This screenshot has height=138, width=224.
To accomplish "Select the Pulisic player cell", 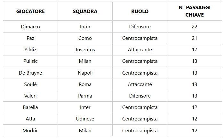I will tap(30, 61).
